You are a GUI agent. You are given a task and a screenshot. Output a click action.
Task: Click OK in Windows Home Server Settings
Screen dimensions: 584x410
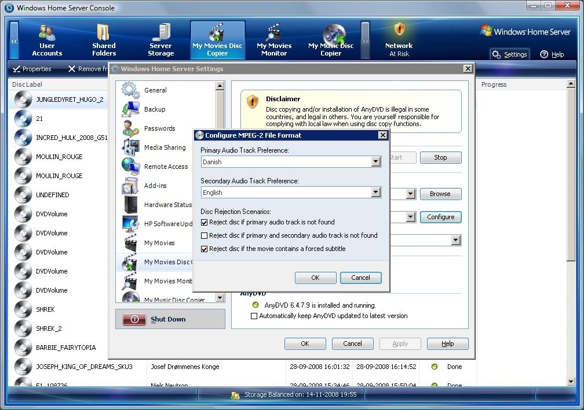305,344
